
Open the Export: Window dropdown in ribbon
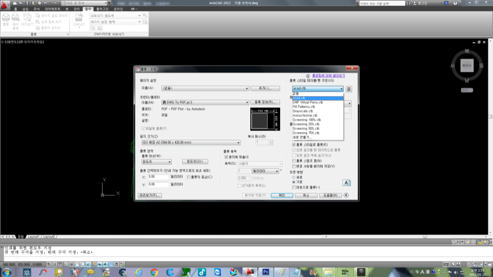point(116,16)
